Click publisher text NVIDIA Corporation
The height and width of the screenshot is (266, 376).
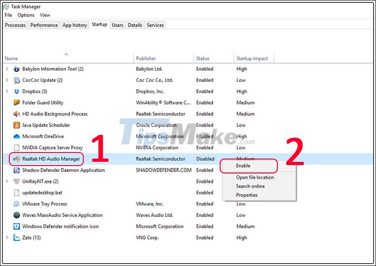(157, 147)
